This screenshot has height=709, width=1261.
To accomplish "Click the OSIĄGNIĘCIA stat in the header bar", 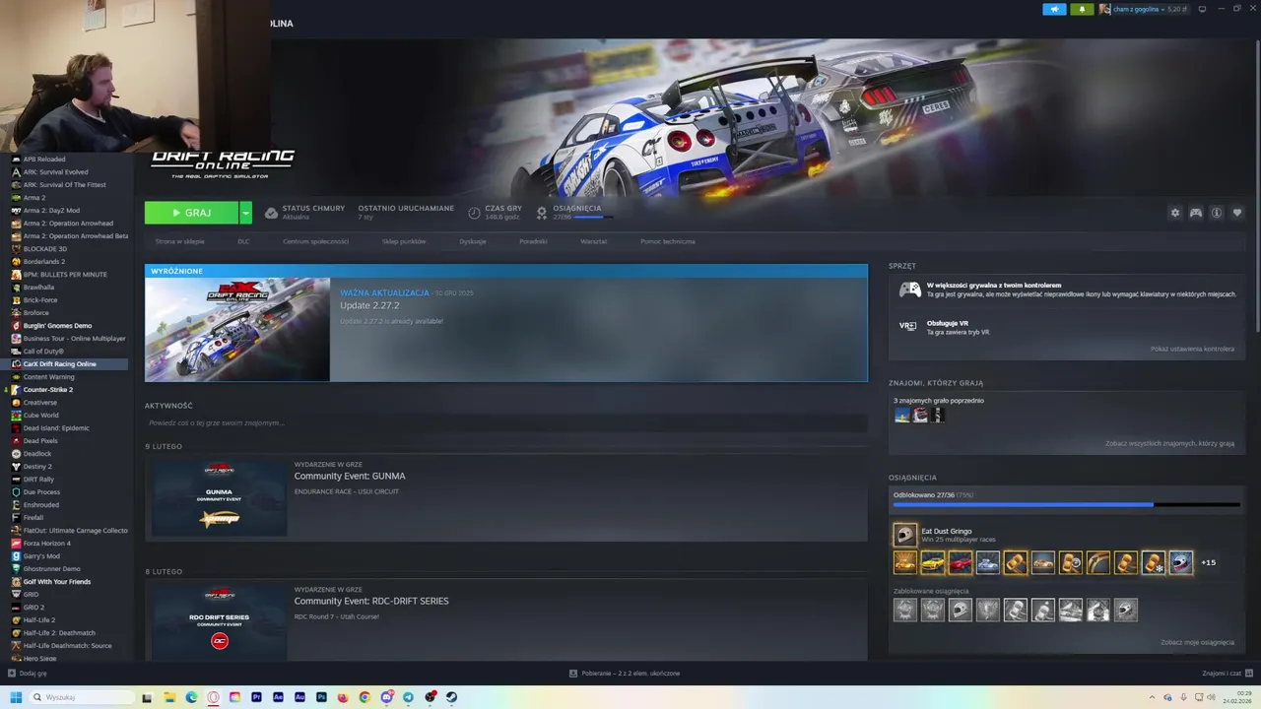I will click(x=577, y=212).
